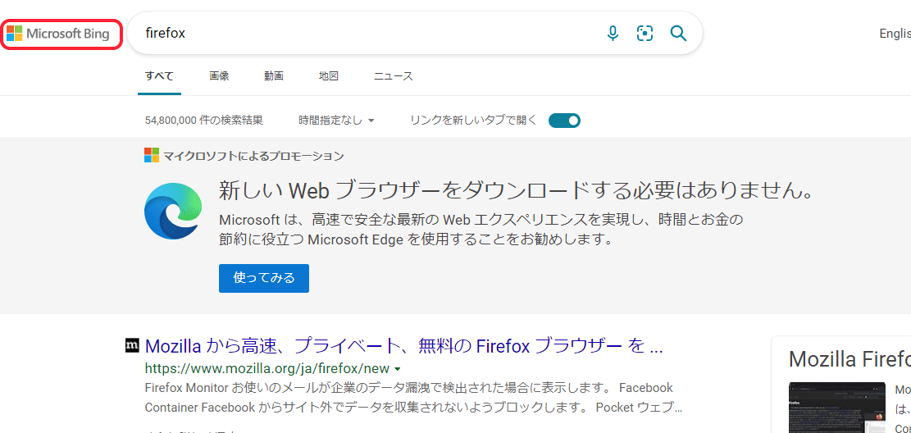Click the Microsoft logo in promotion label
The image size is (911, 433).
pos(152,156)
